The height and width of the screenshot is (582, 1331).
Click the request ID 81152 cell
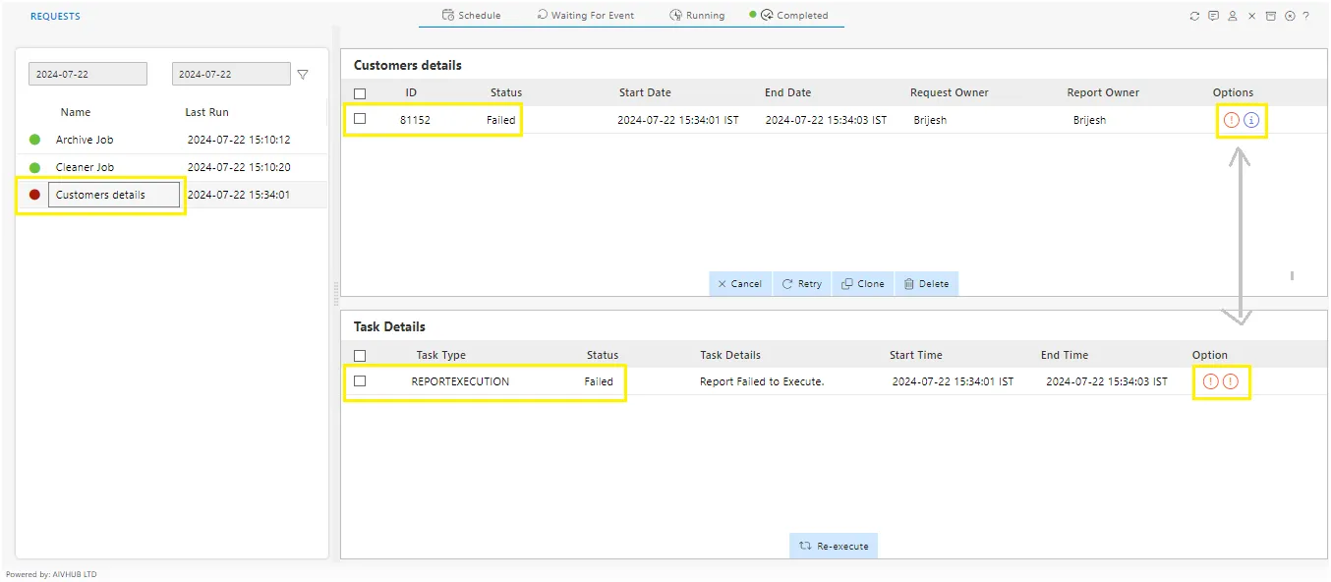click(x=415, y=120)
